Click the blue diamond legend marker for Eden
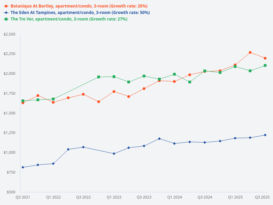The image size is (273, 205). click(x=6, y=13)
